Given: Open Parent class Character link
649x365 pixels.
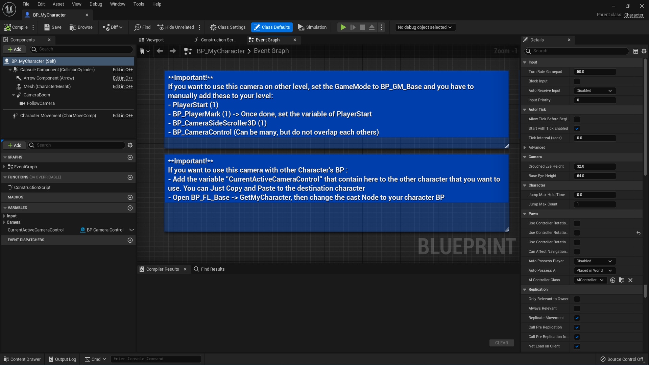Looking at the screenshot, I should point(634,15).
